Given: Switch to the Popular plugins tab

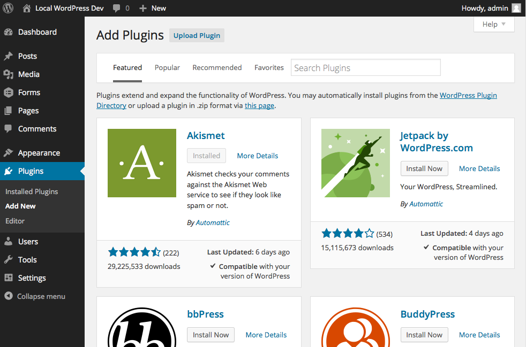Looking at the screenshot, I should click(x=167, y=67).
